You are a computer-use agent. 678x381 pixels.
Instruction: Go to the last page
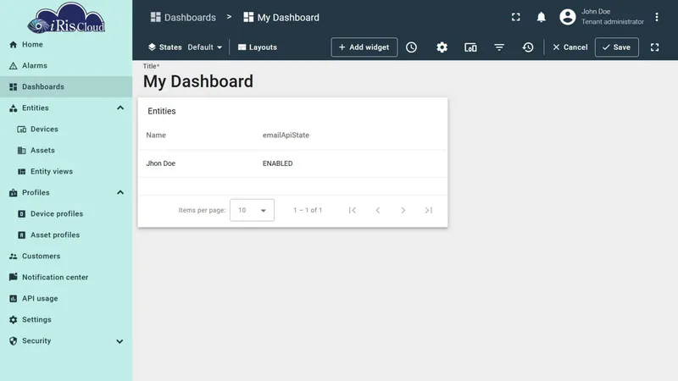(x=429, y=210)
